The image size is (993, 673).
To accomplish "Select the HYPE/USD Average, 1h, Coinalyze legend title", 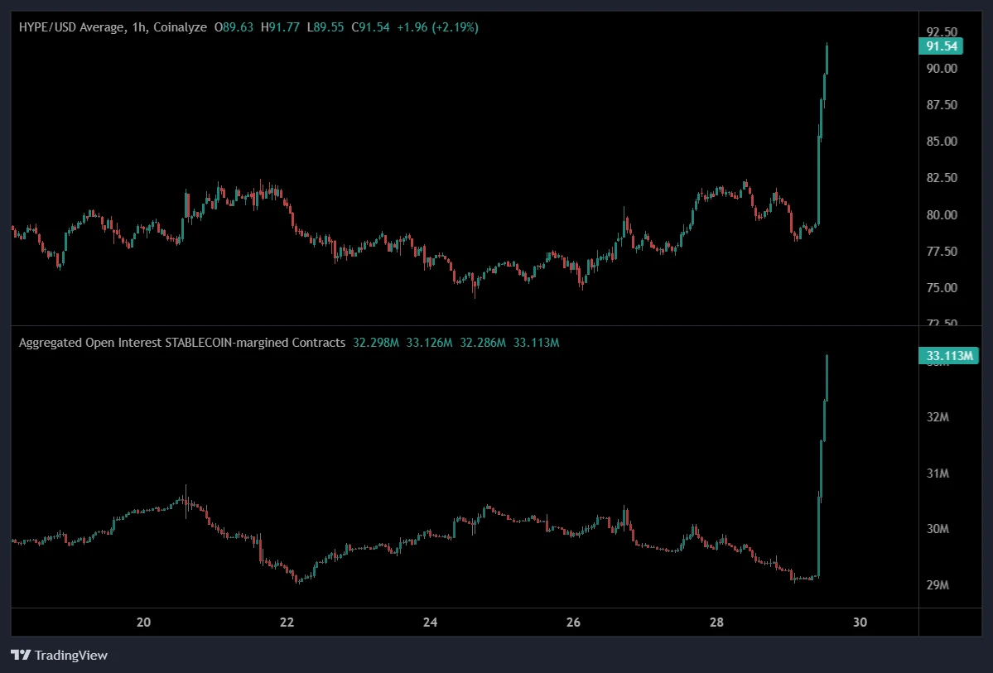I will click(x=113, y=27).
